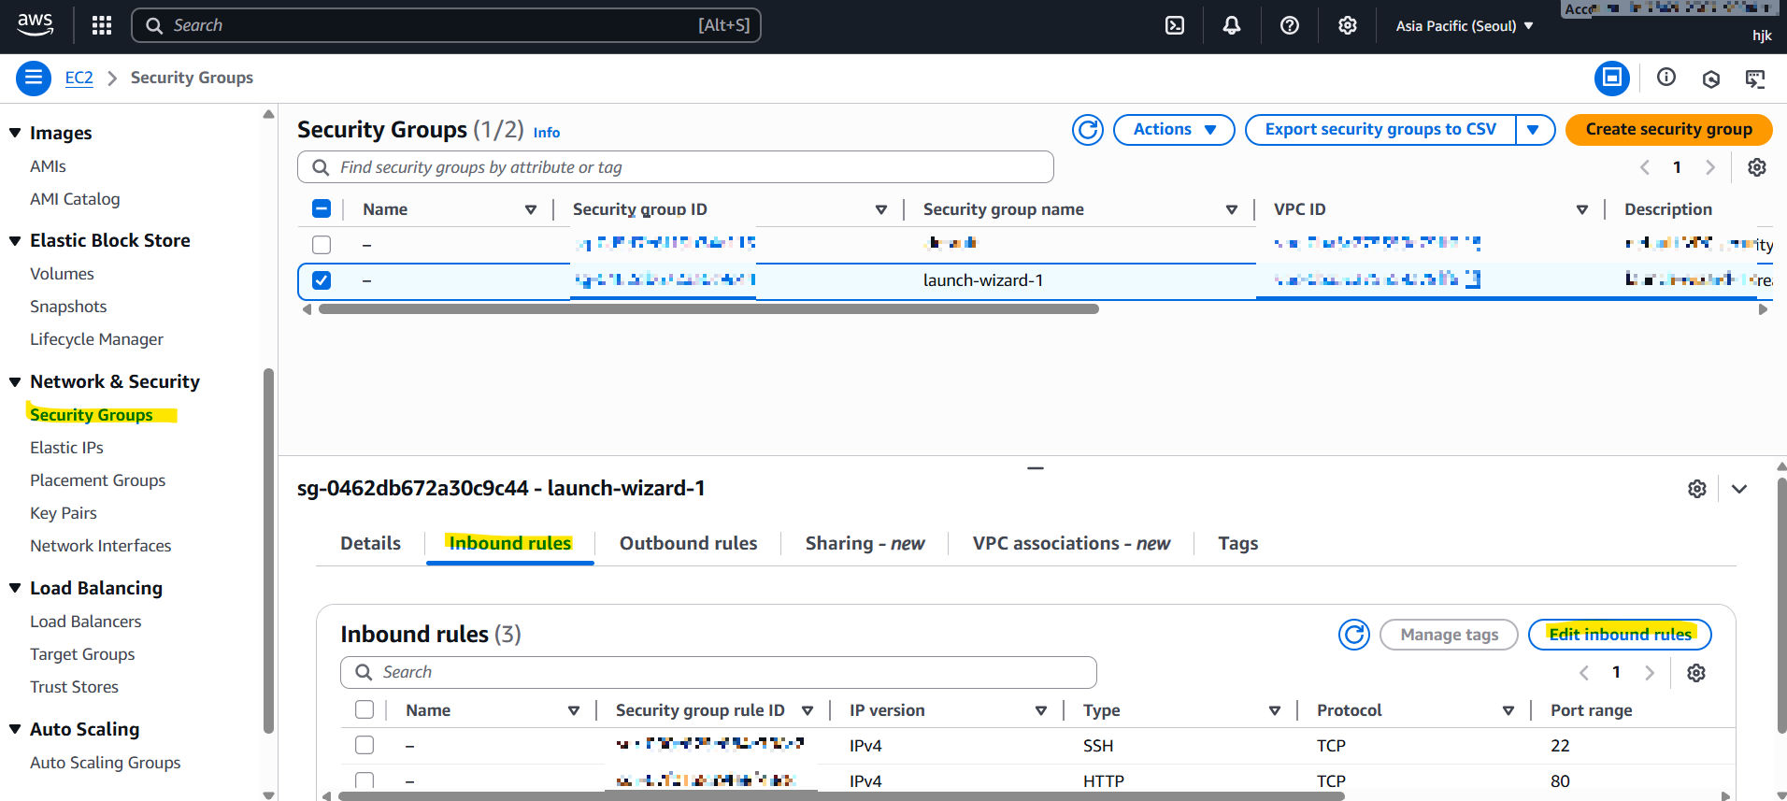
Task: Check the HTTP inbound rule checkbox
Action: [365, 780]
